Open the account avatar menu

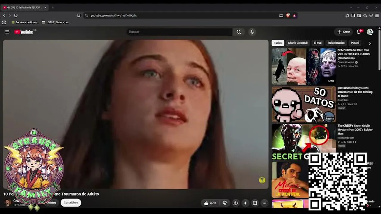pos(370,32)
